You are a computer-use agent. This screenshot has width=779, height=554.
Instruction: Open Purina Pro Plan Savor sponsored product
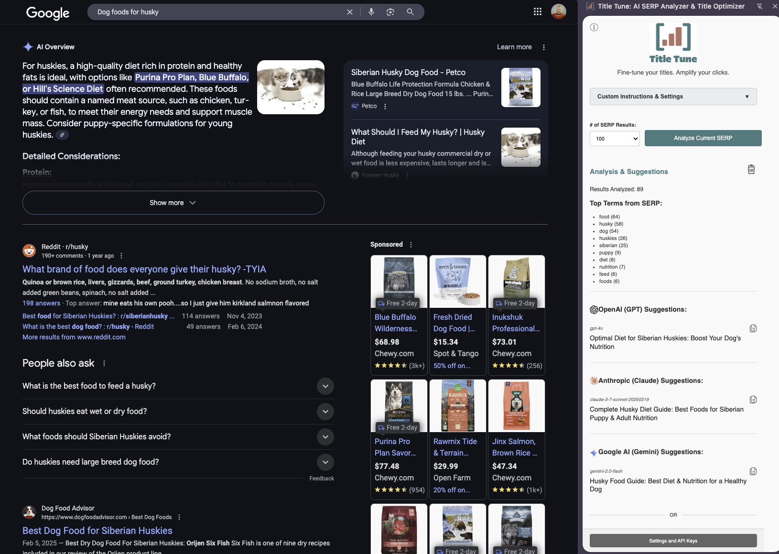click(399, 439)
